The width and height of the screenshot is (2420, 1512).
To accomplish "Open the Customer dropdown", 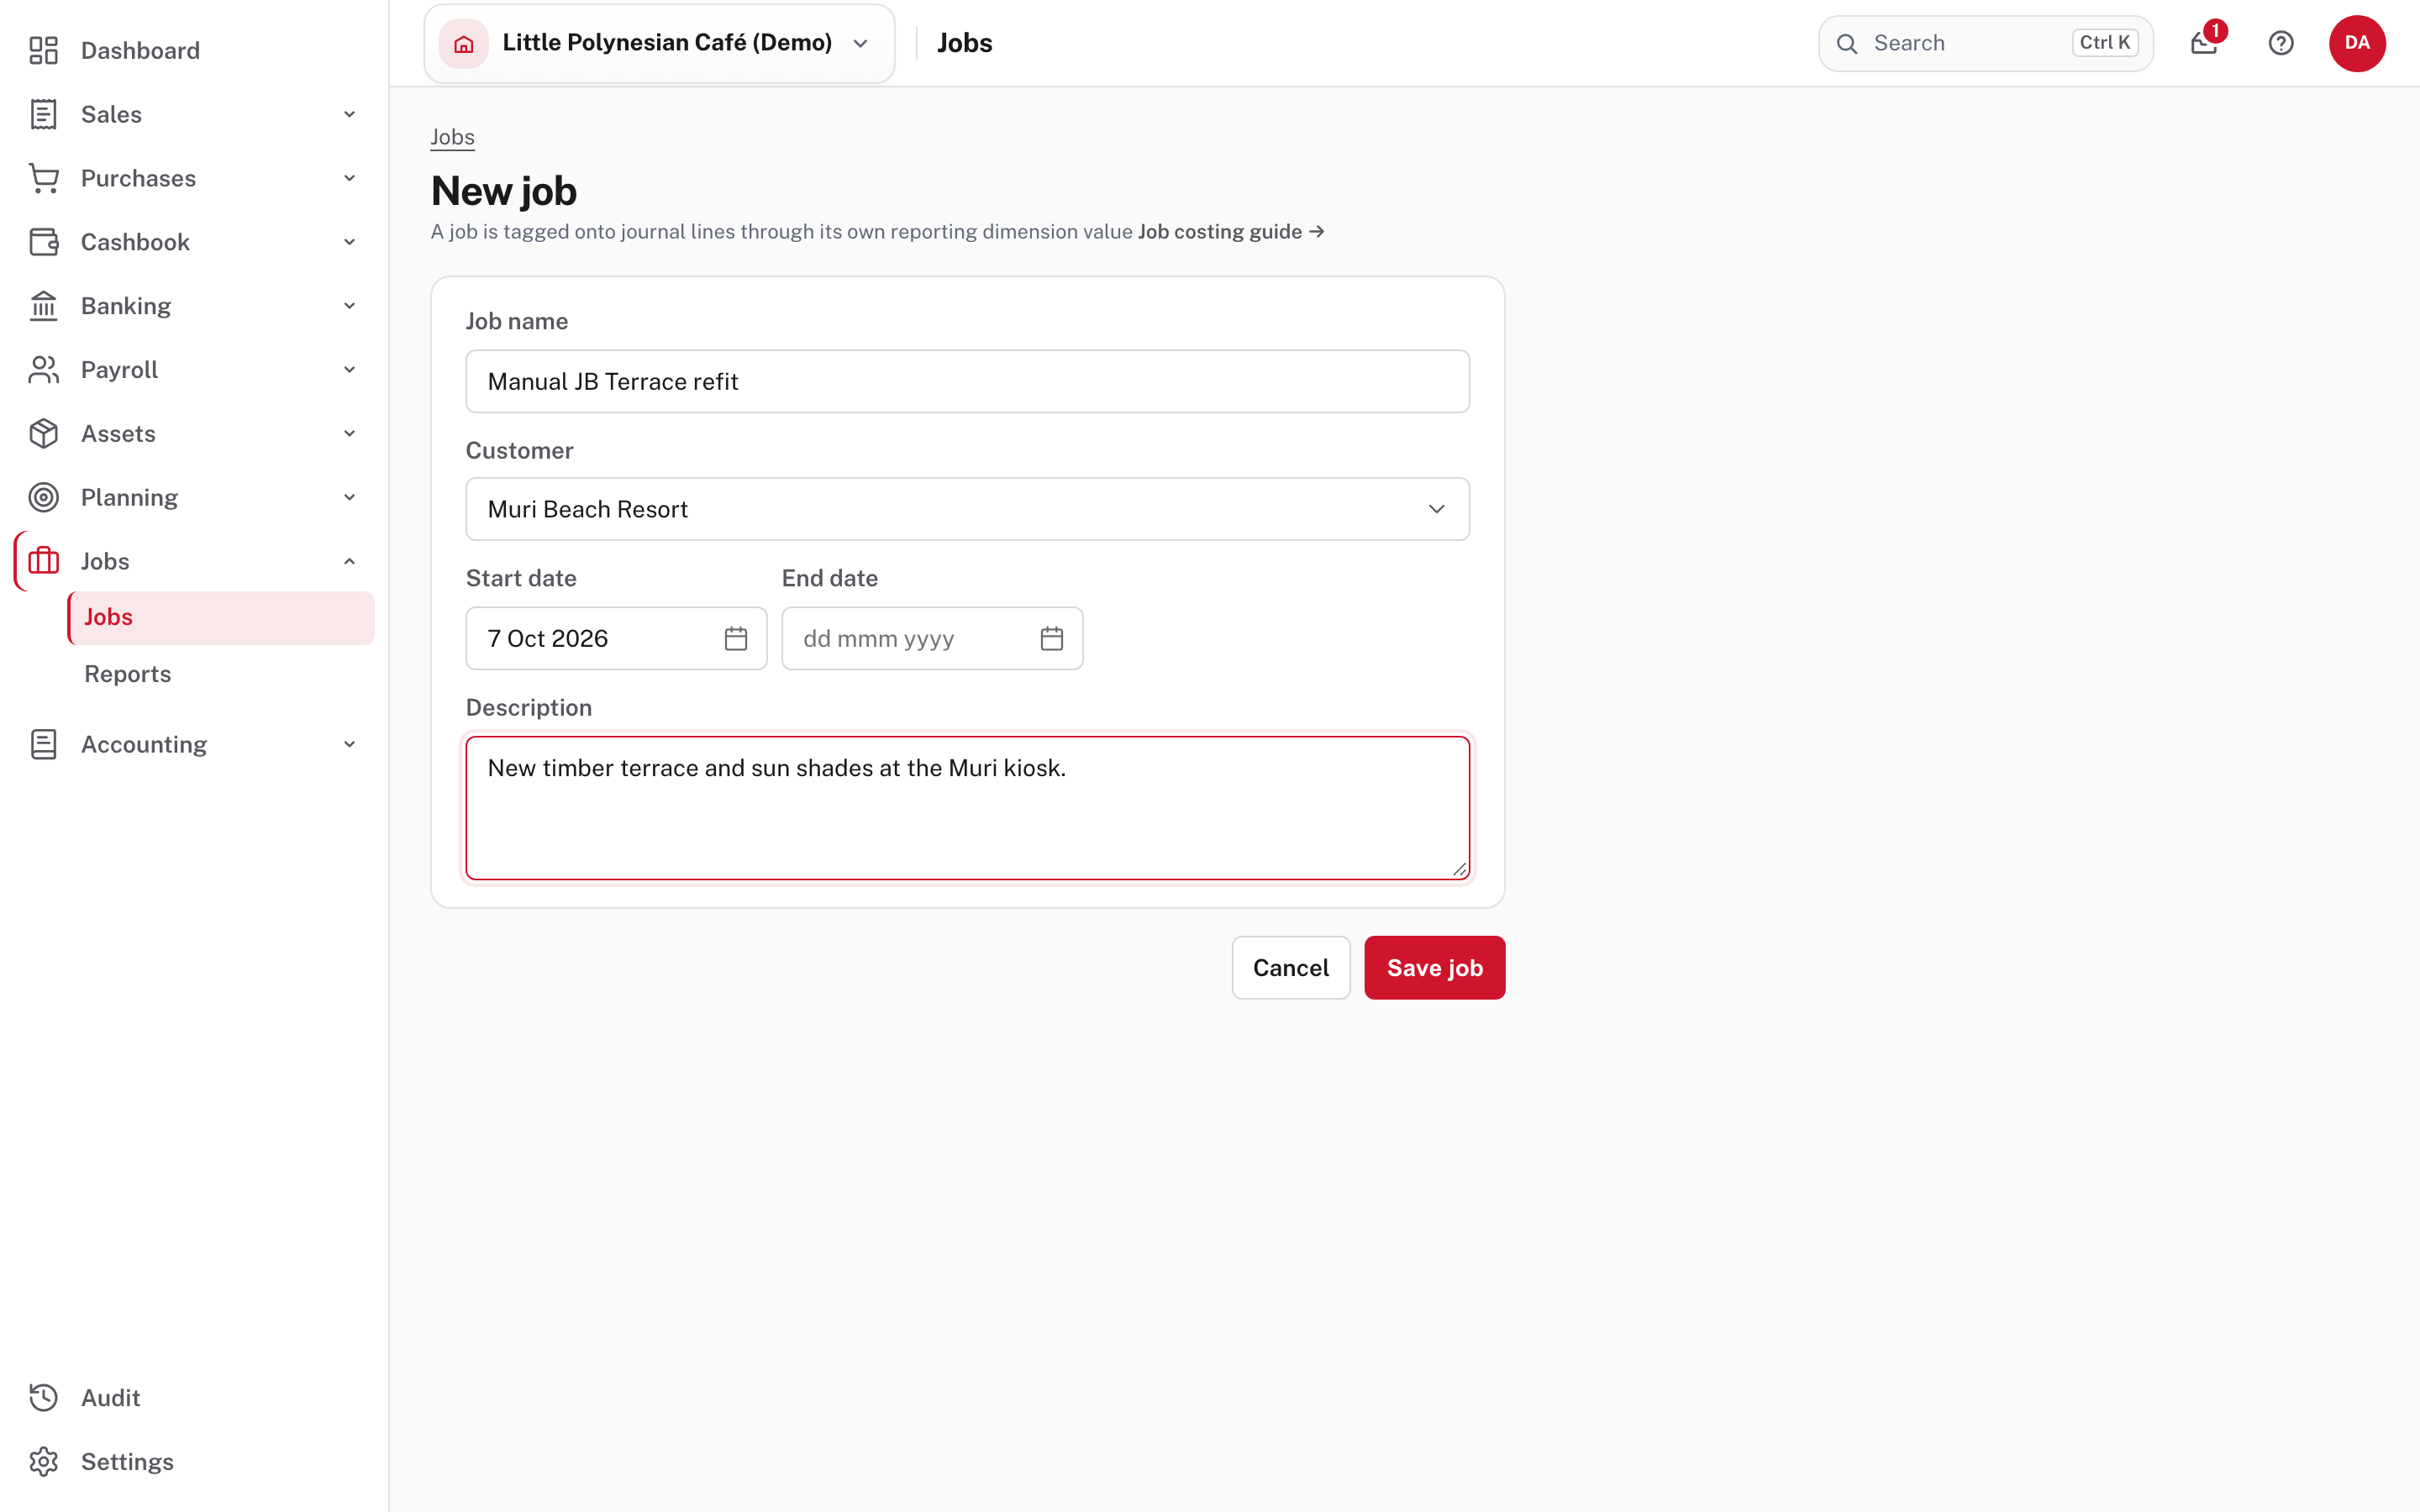I will (x=967, y=509).
